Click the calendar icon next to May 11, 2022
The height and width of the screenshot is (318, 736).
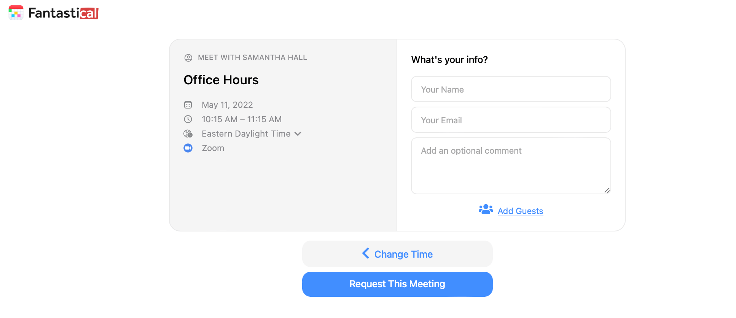tap(188, 105)
